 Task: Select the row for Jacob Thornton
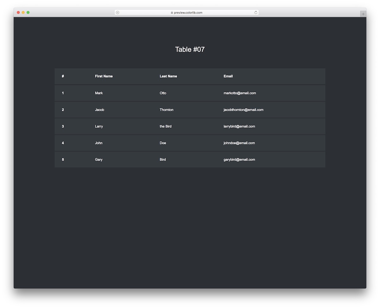tap(190, 110)
